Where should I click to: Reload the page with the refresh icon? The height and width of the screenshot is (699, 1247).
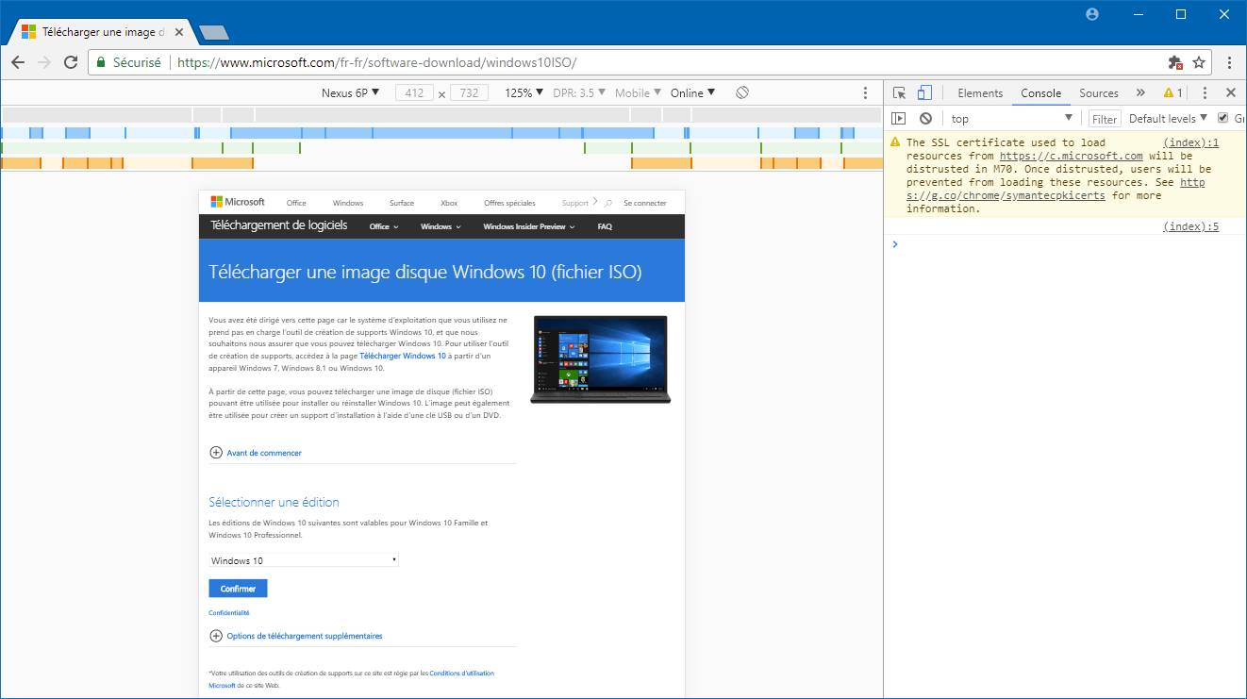(x=71, y=62)
